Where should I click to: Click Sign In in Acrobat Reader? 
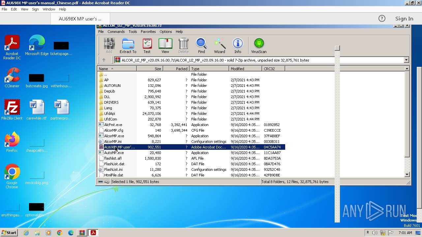tap(404, 18)
